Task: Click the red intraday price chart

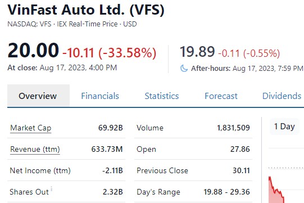Action: point(276,190)
